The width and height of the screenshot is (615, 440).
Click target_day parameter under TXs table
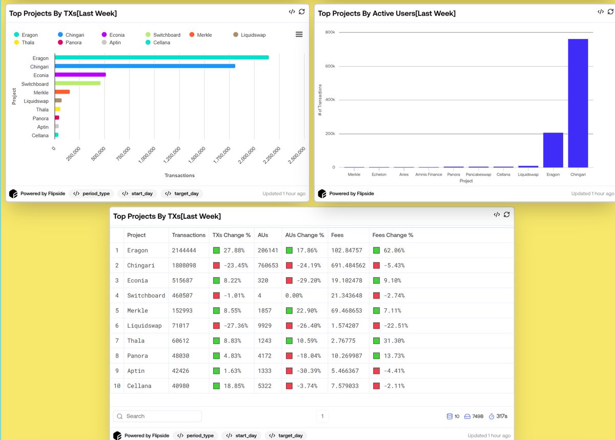[286, 435]
